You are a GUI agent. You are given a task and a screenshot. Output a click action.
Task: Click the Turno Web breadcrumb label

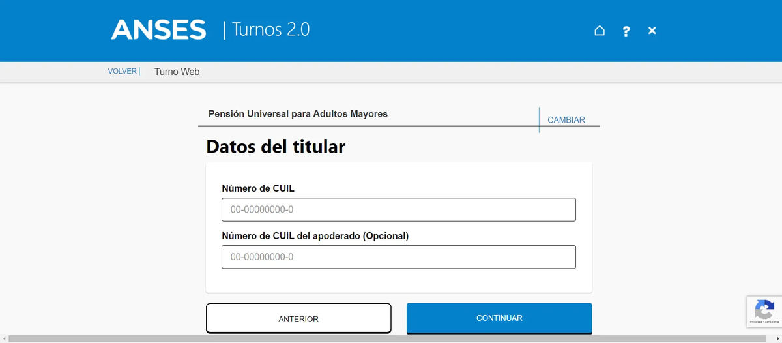click(177, 72)
